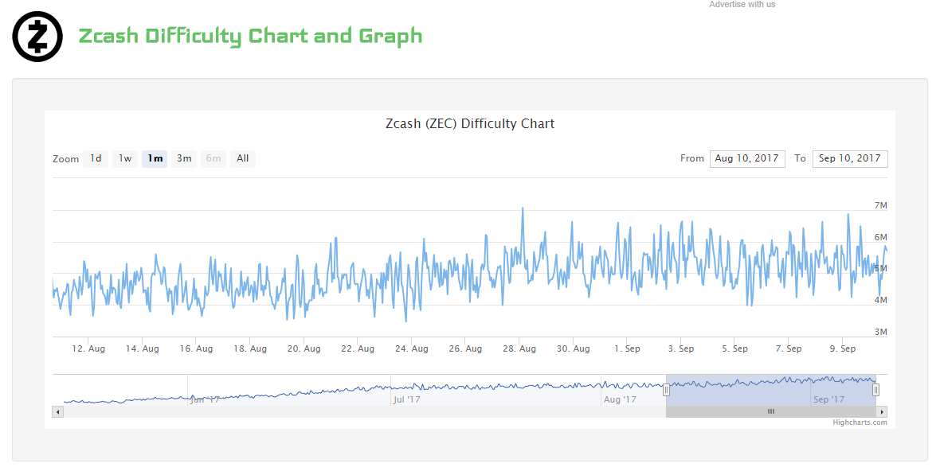Click the 5M y-axis label
Viewport: 940px width, 475px height.
tap(880, 268)
